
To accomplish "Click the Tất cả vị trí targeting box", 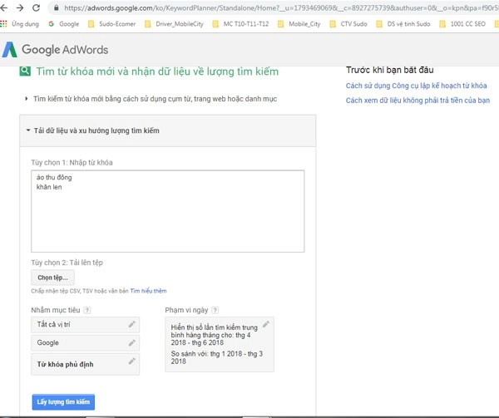I will pyautogui.click(x=86, y=325).
